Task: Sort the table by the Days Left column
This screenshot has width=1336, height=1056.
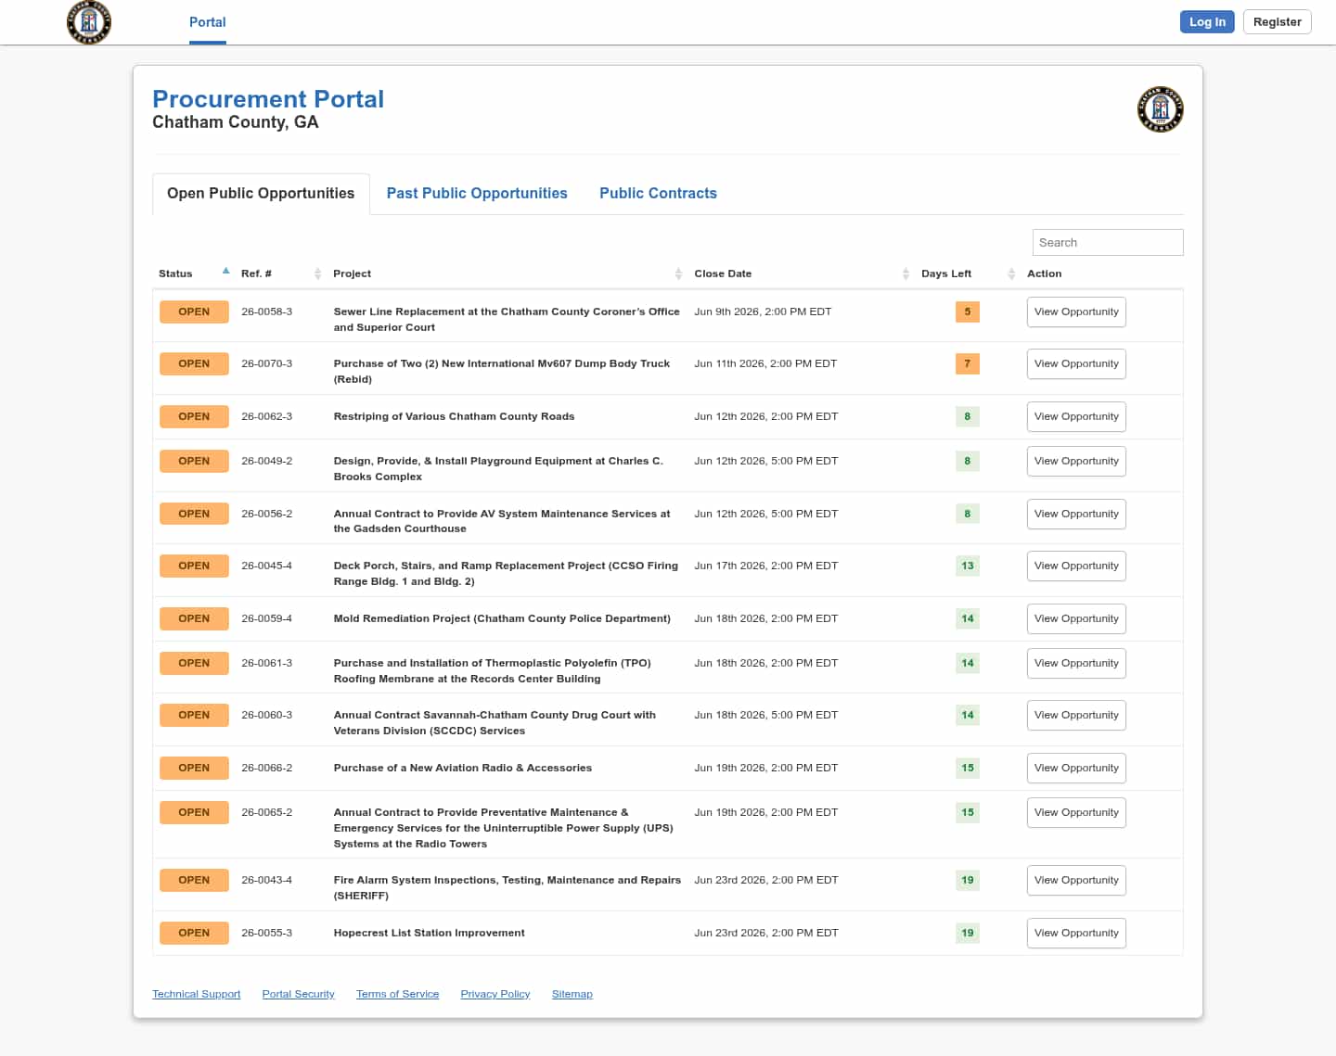Action: coord(968,274)
